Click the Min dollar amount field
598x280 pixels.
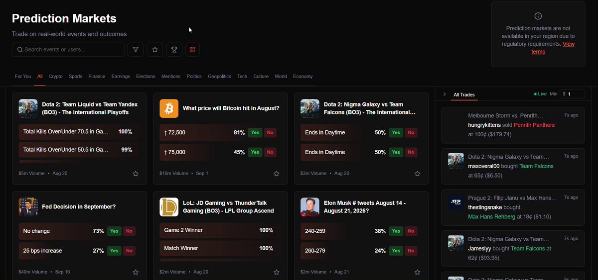pyautogui.click(x=573, y=94)
